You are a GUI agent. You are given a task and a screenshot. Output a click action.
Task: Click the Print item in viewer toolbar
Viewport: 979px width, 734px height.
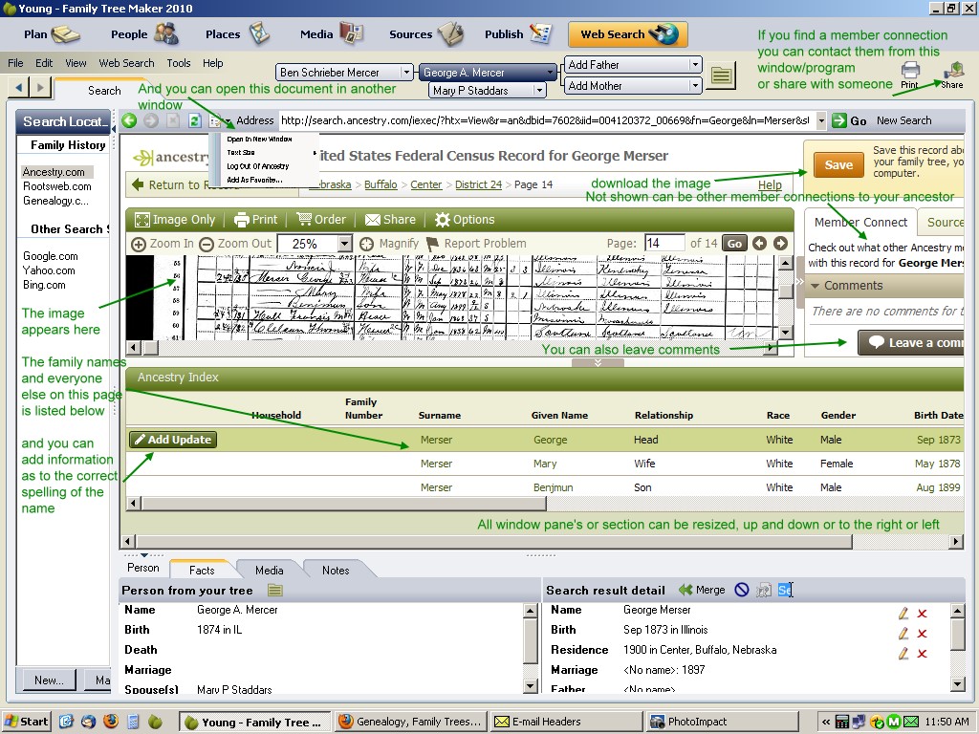click(x=255, y=220)
